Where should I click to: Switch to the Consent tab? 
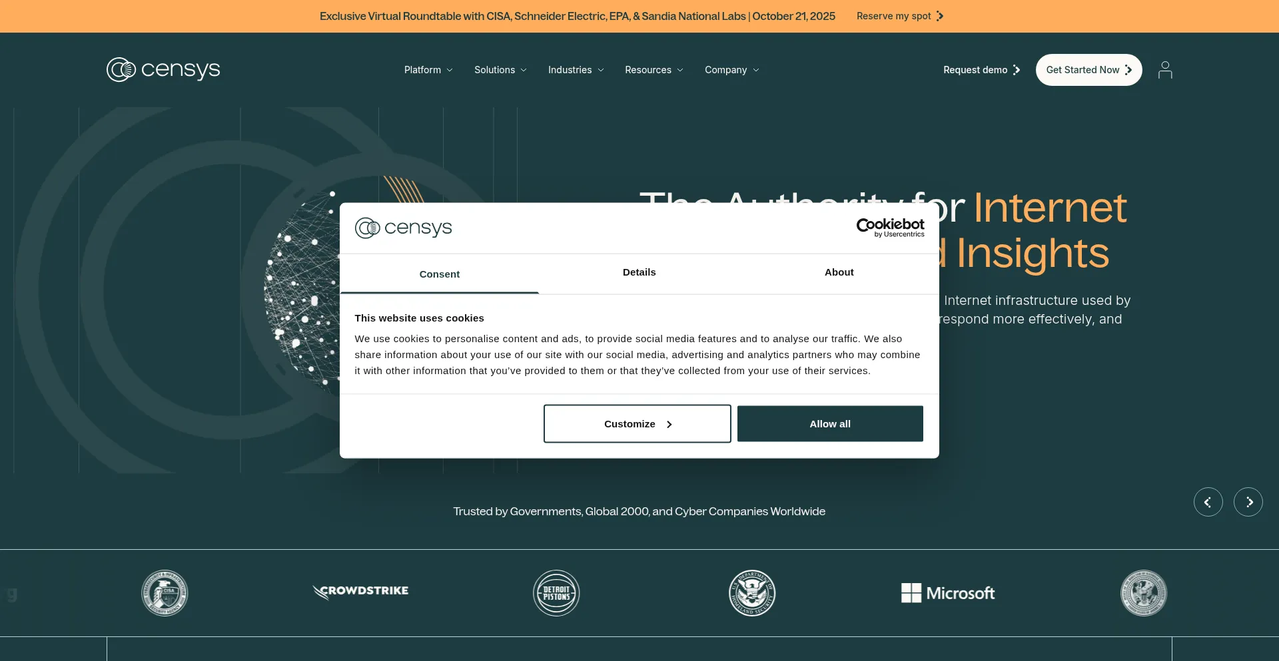click(x=440, y=274)
